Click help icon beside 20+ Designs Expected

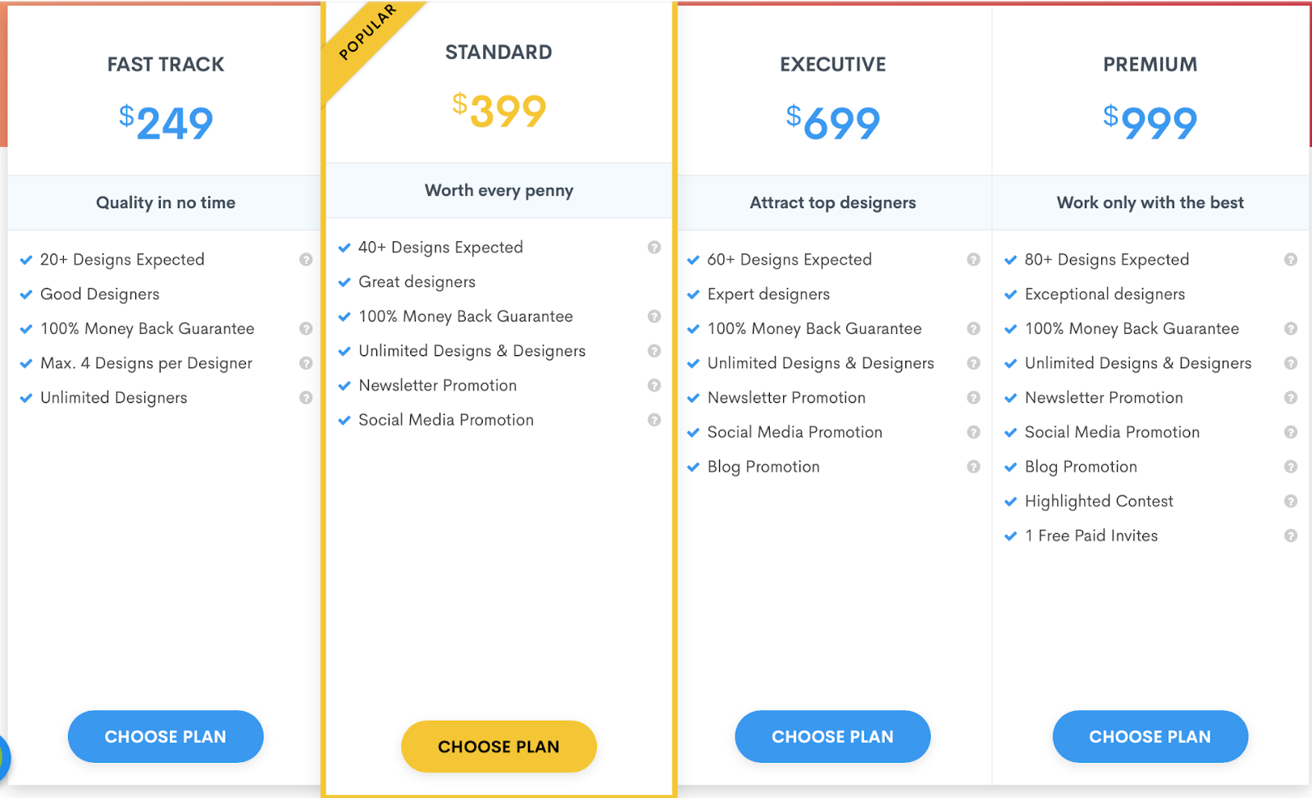pos(306,259)
